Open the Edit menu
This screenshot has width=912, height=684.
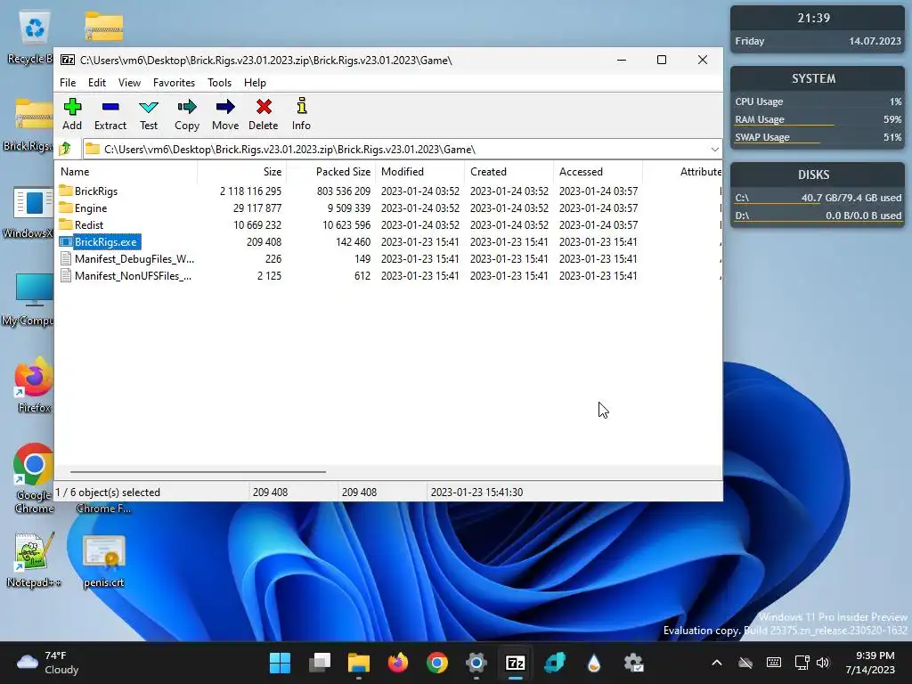click(x=96, y=83)
